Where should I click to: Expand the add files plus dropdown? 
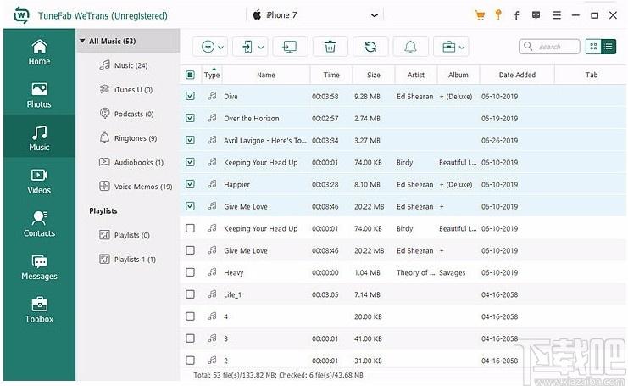tap(212, 47)
